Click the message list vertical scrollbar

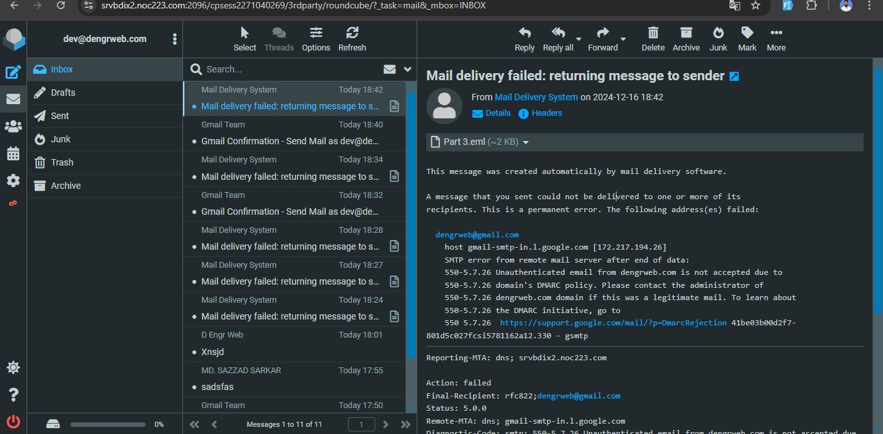(x=411, y=220)
